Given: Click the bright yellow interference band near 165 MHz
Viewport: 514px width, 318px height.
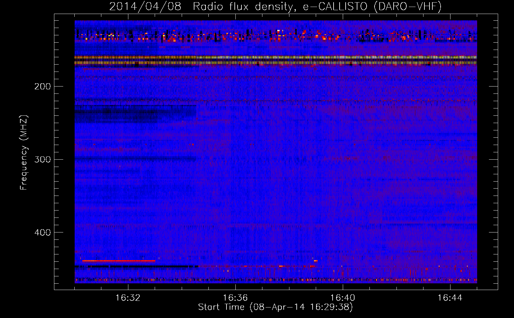Looking at the screenshot, I should tap(276, 60).
